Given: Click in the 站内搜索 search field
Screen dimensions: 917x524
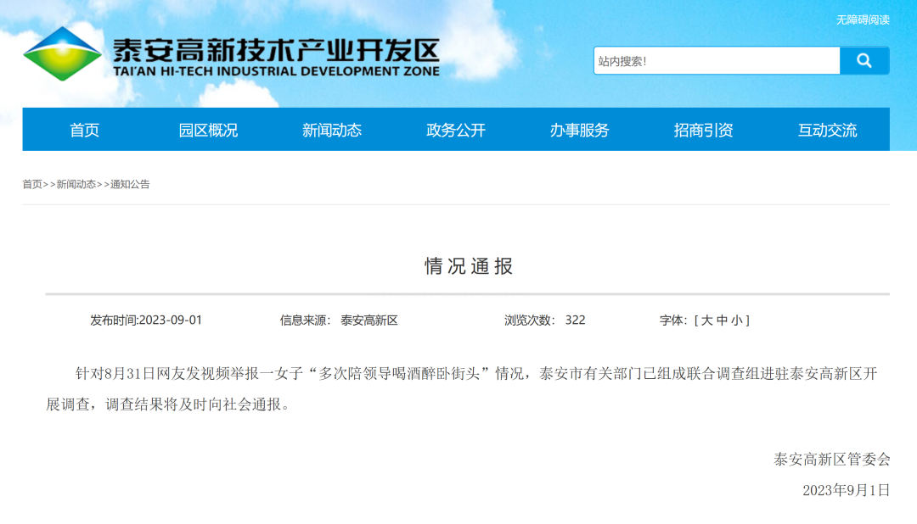Looking at the screenshot, I should coord(716,61).
